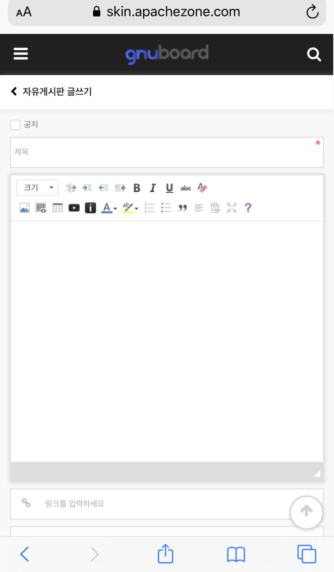
Task: Open the hamburger navigation menu
Action: point(21,54)
